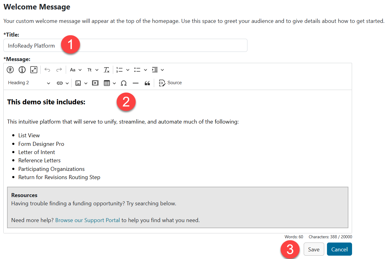The height and width of the screenshot is (259, 386).
Task: Expand the bulleted list options arrow
Action: click(146, 70)
